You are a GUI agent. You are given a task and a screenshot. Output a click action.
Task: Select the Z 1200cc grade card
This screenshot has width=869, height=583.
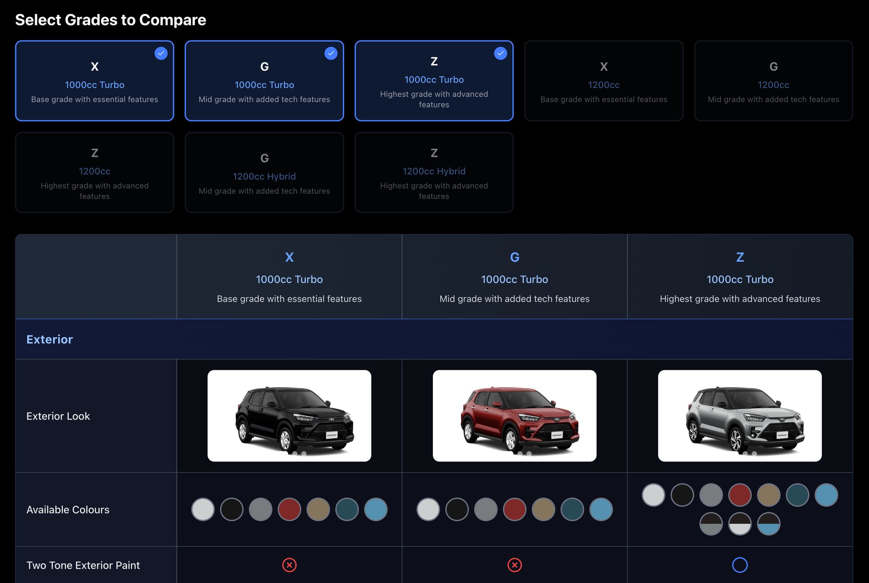tap(95, 173)
